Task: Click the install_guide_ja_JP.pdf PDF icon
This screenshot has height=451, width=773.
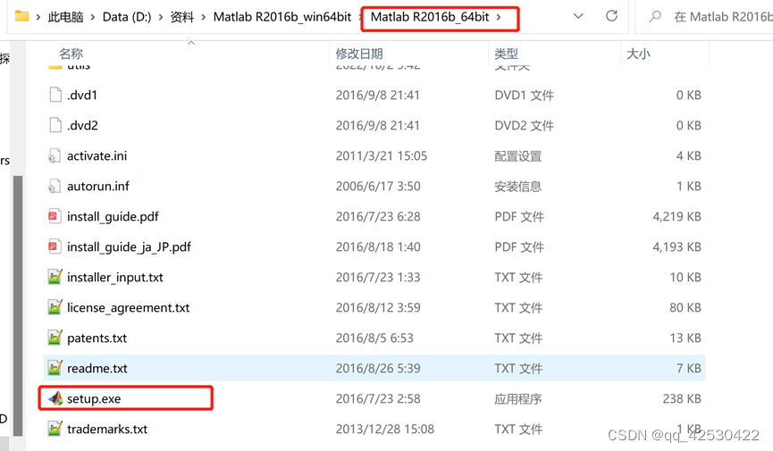Action: (55, 247)
